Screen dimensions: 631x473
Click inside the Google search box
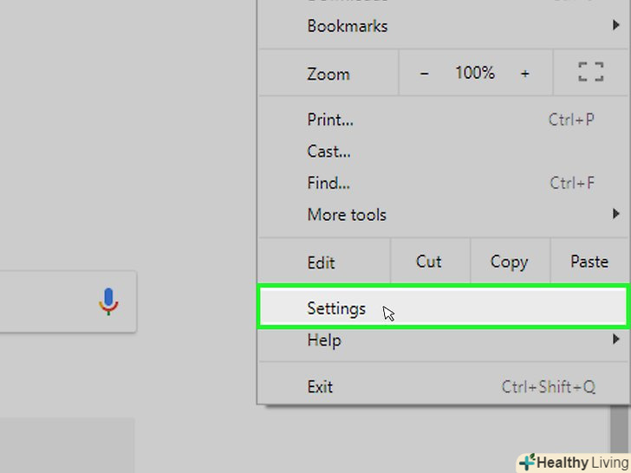click(x=43, y=301)
